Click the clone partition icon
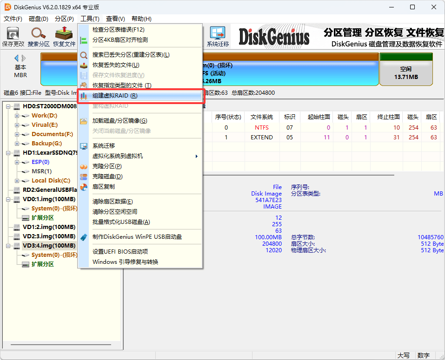The width and height of the screenshot is (445, 360). point(84,166)
